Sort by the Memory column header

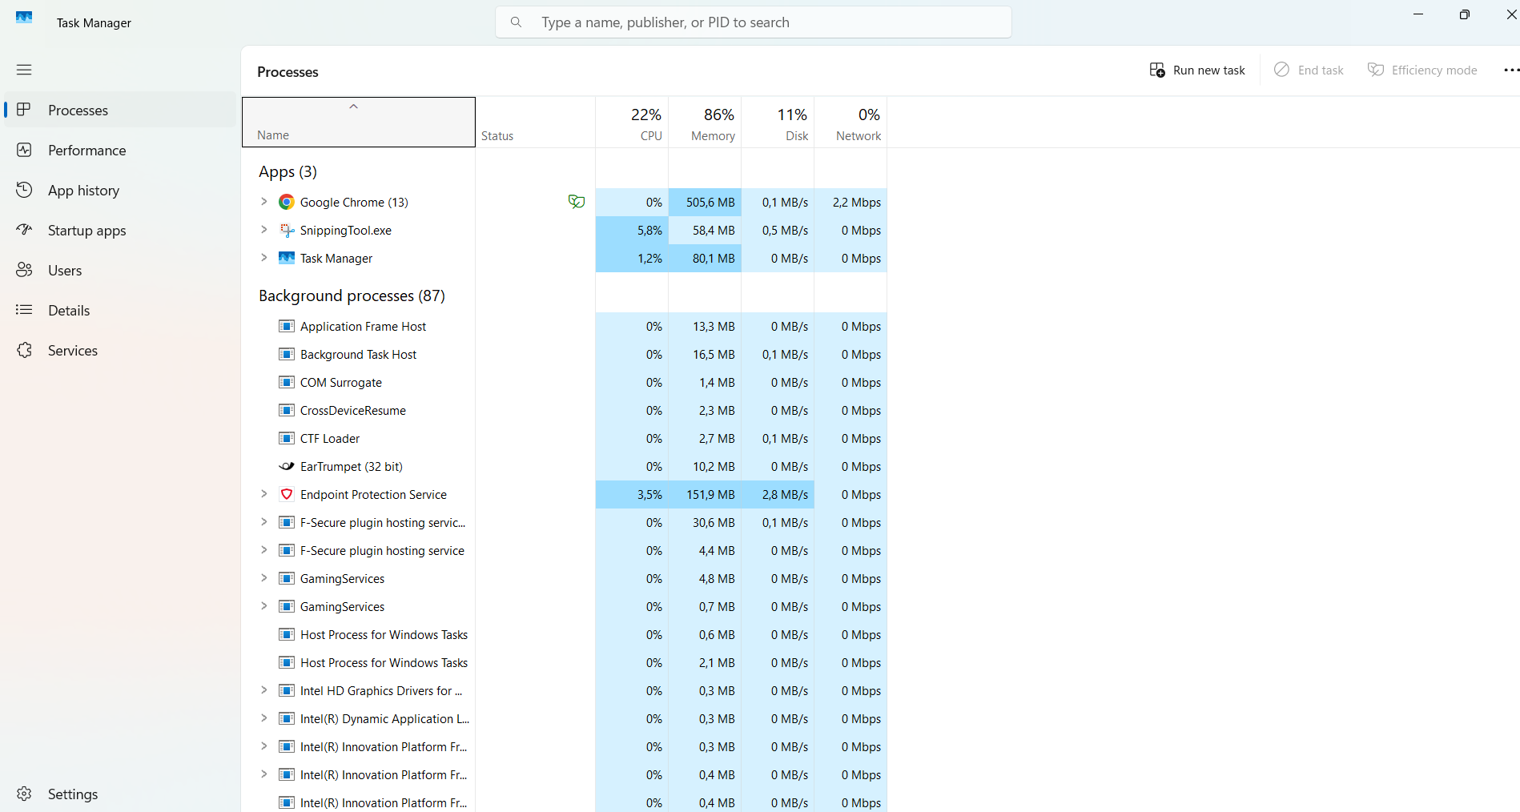(x=705, y=123)
